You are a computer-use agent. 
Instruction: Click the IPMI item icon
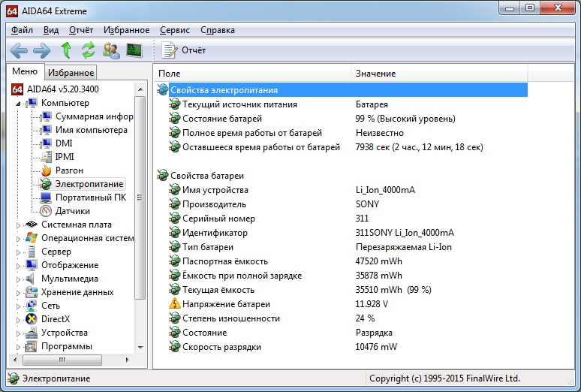46,157
